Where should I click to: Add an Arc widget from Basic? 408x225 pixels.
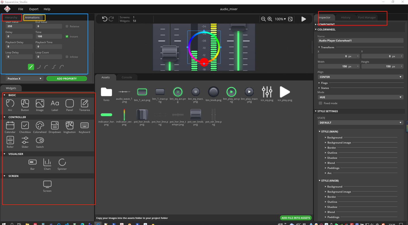click(x=10, y=104)
